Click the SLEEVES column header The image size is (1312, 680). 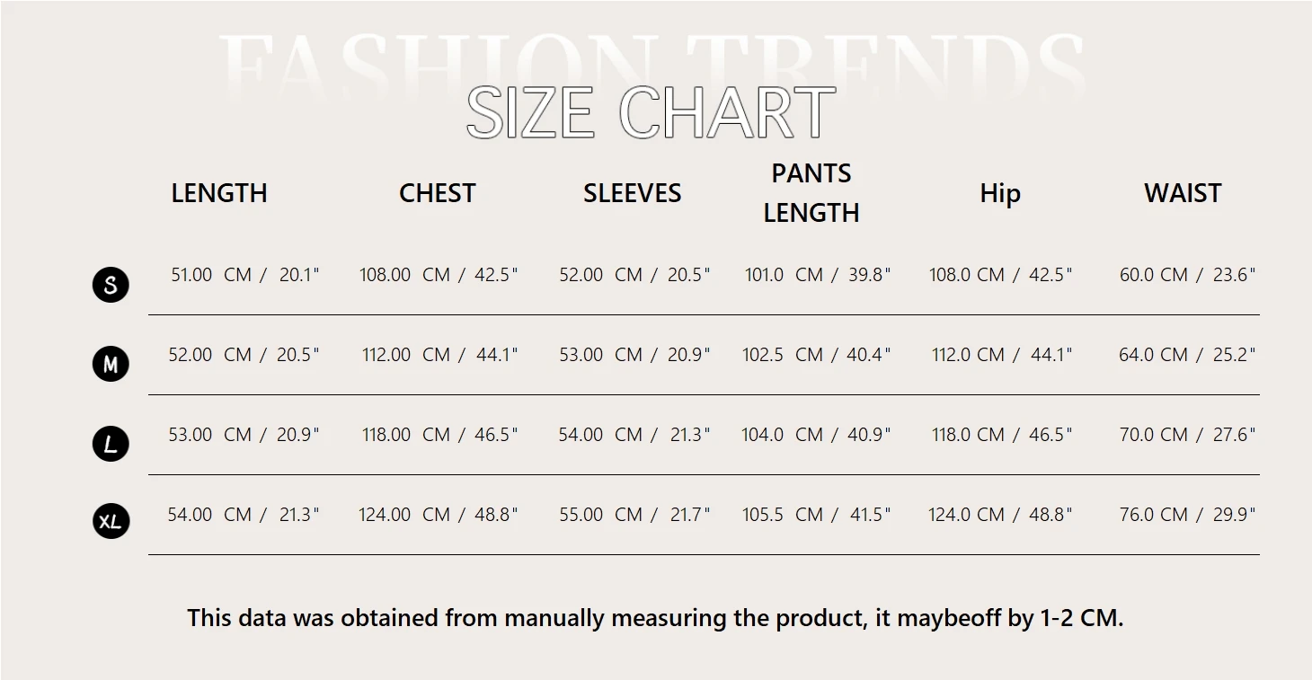[x=632, y=193]
